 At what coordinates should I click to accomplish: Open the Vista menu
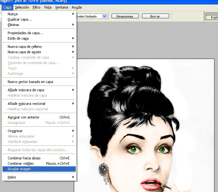click(48, 7)
